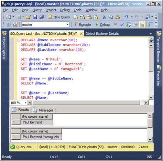
Task: Open the 100 % zoom dropdown
Action: 25,103
